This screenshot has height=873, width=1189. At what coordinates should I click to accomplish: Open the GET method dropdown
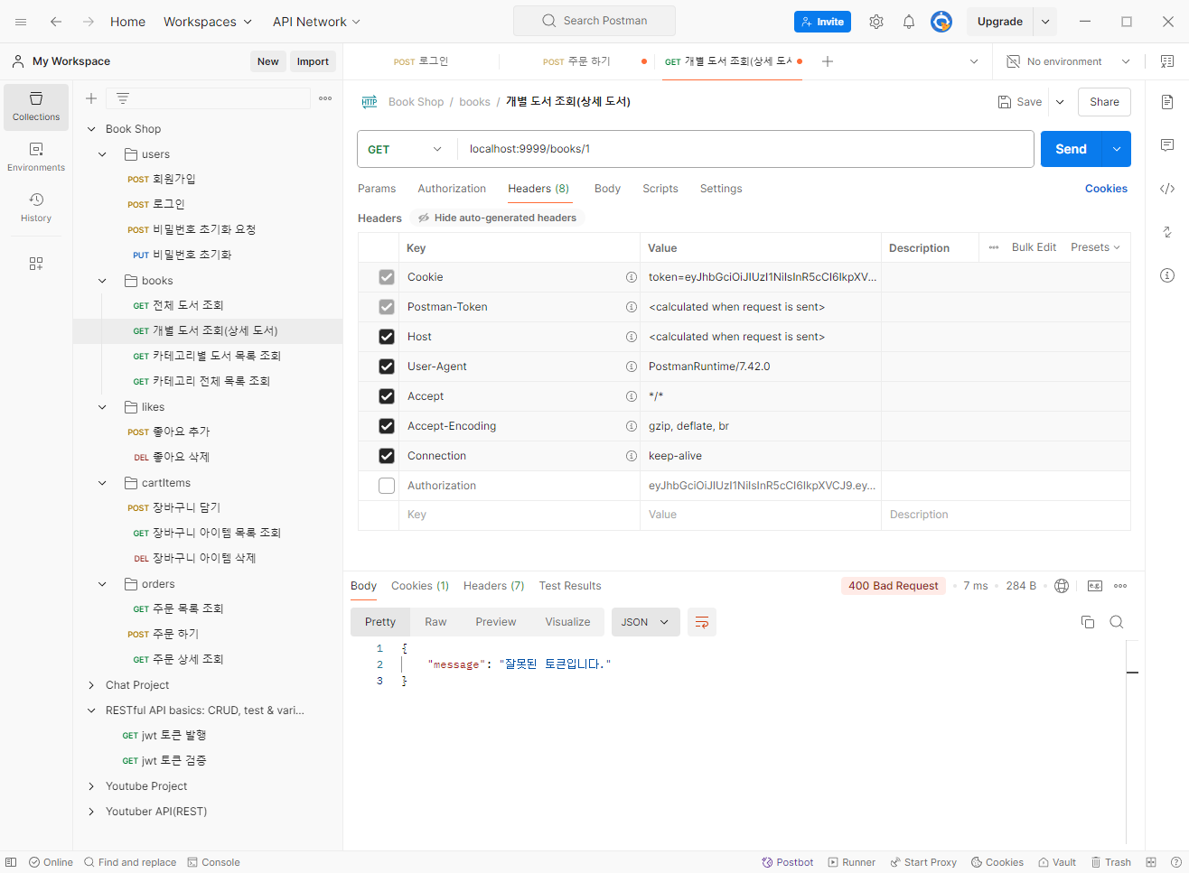(x=406, y=149)
